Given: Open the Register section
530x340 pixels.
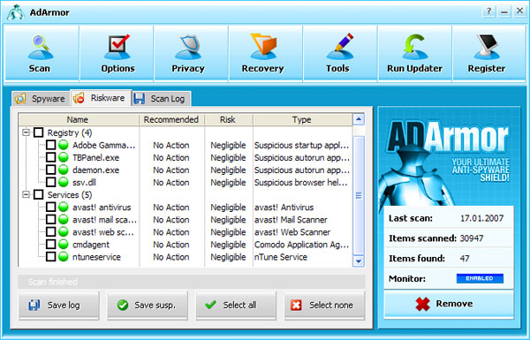Looking at the screenshot, I should coord(489,53).
